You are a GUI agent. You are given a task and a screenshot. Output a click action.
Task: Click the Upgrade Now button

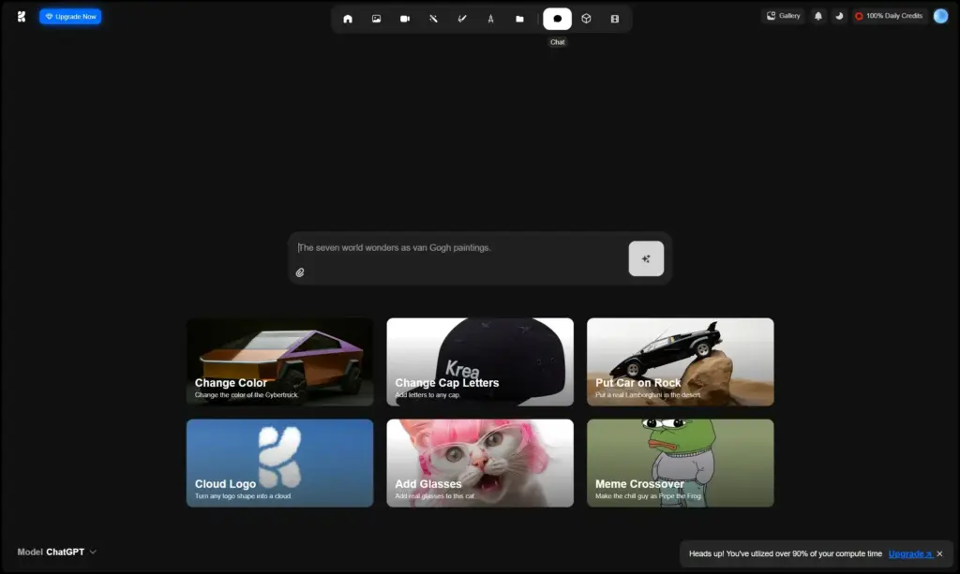click(x=70, y=17)
